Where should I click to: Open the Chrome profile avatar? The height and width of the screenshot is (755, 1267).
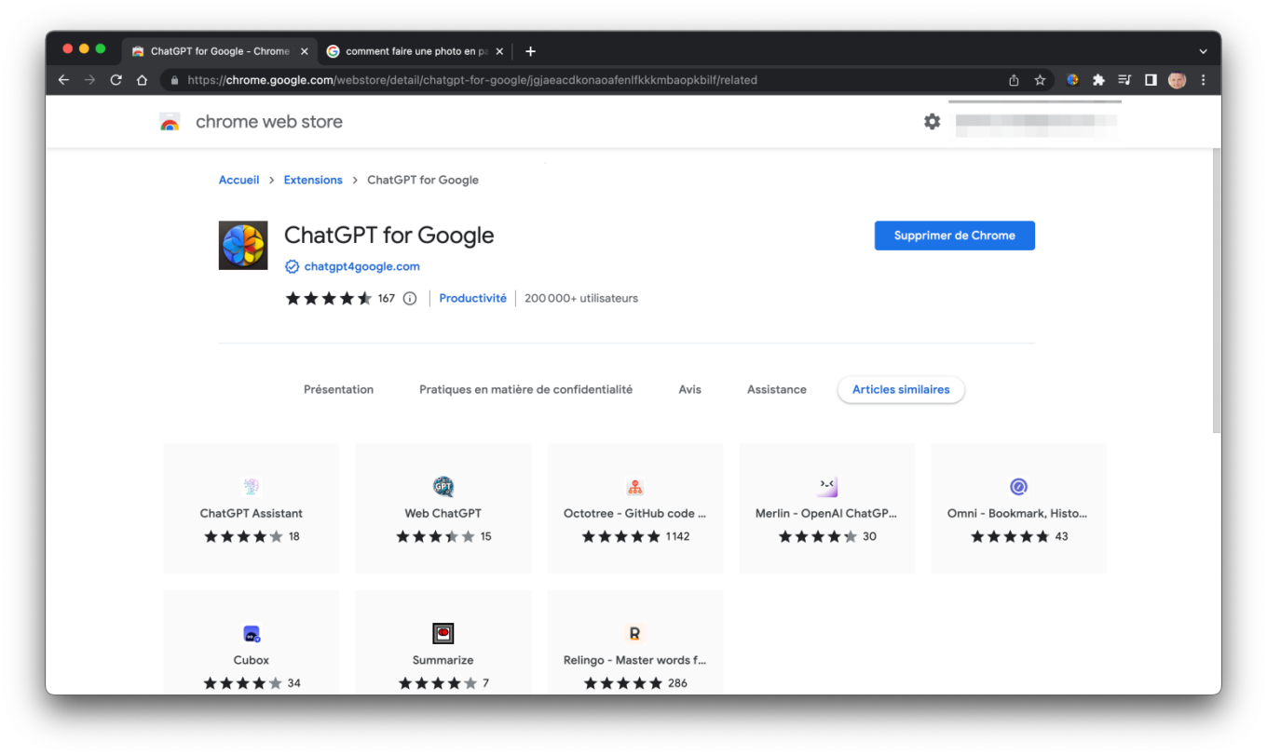(1177, 80)
